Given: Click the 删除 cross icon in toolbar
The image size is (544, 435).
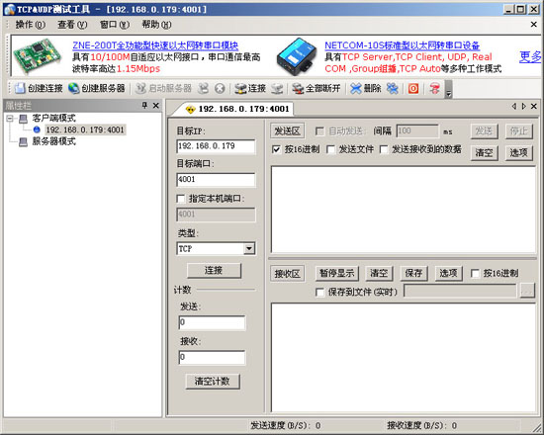Looking at the screenshot, I should tap(356, 89).
